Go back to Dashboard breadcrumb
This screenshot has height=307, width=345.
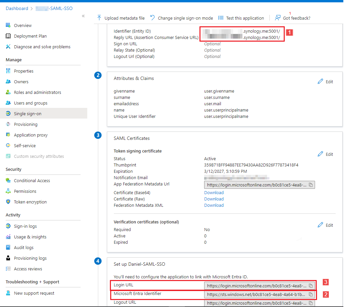click(17, 8)
